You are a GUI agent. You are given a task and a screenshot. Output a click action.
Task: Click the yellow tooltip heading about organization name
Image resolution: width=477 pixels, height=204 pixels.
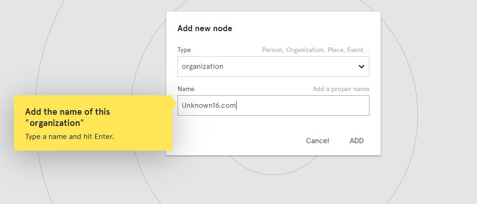pyautogui.click(x=68, y=117)
